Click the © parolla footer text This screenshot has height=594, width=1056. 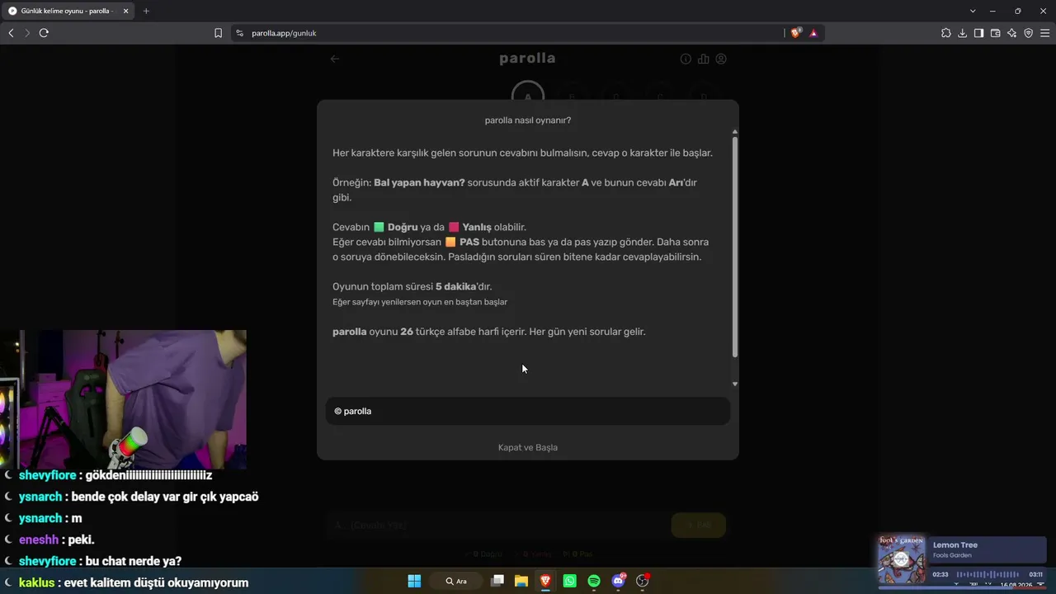353,411
